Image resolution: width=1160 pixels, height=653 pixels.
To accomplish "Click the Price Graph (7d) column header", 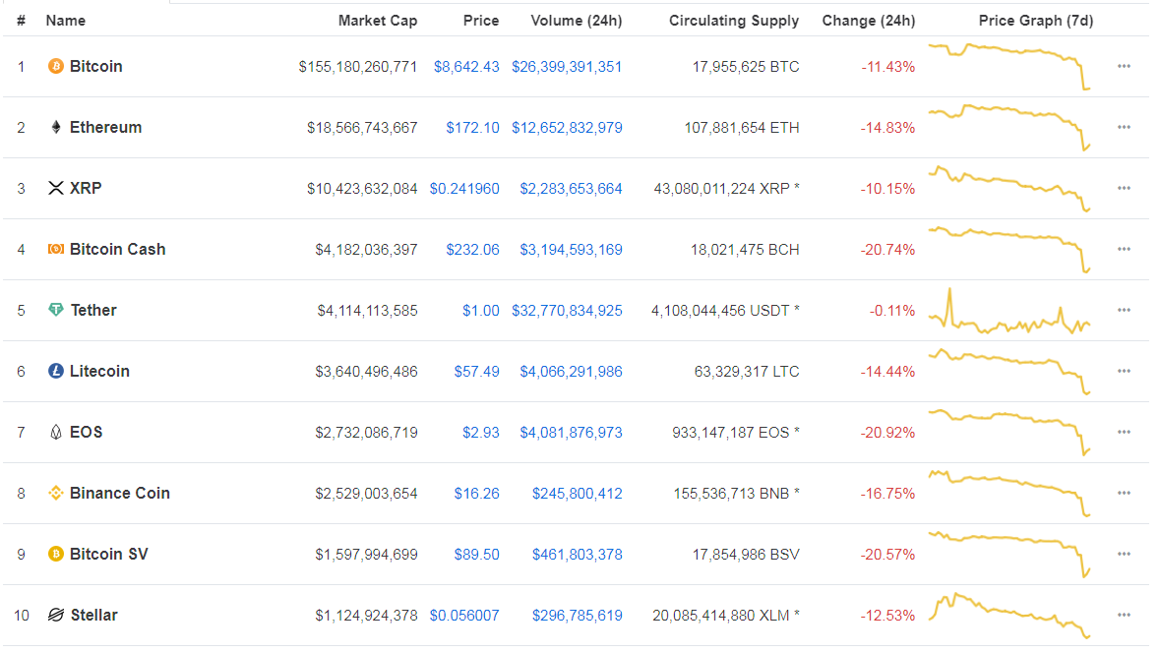I will [x=1036, y=21].
